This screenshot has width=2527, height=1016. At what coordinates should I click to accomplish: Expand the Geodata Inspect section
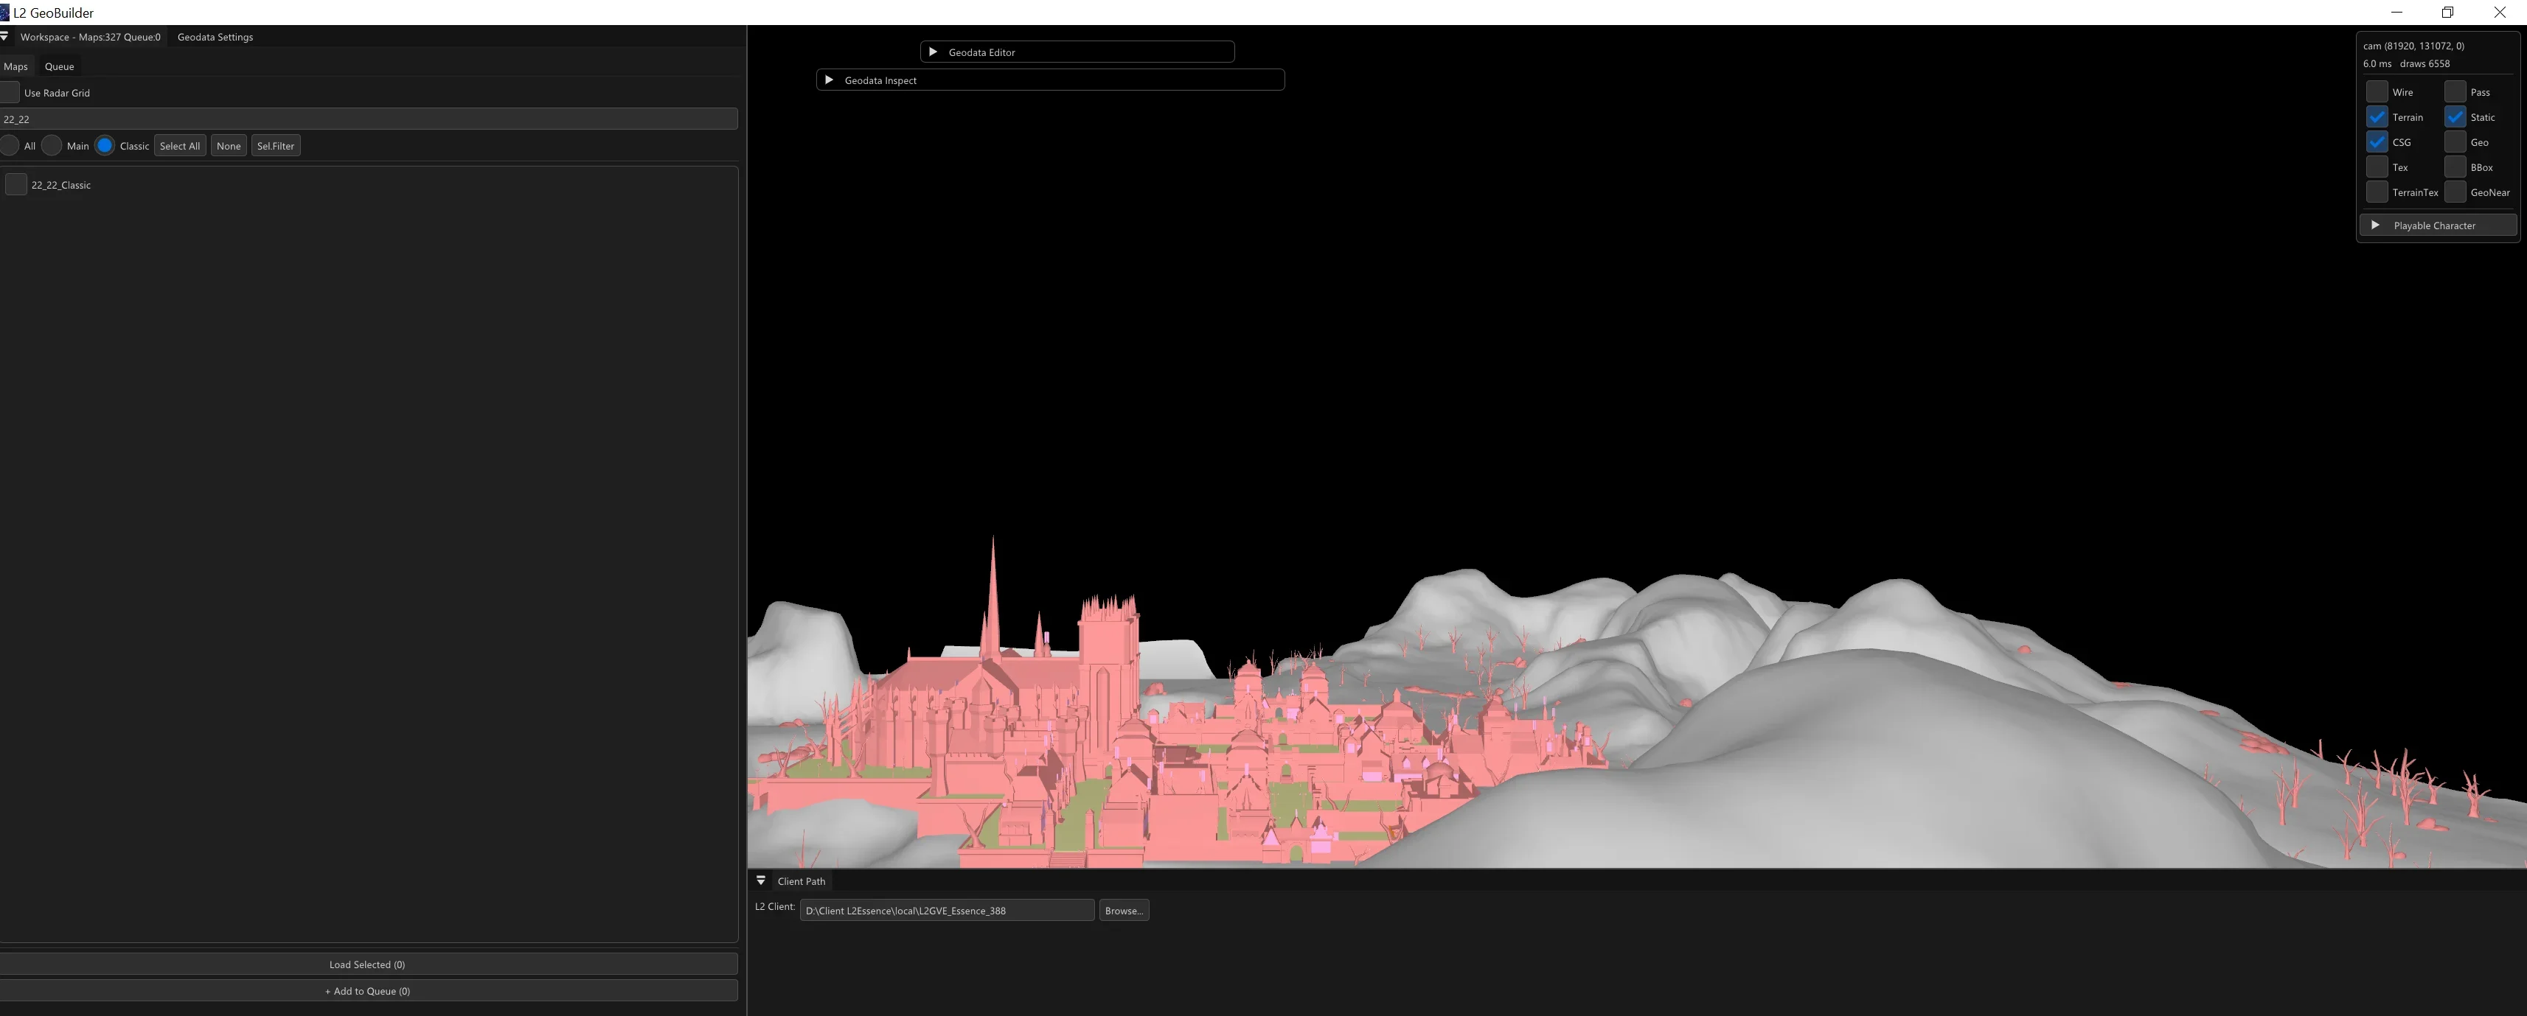(829, 80)
